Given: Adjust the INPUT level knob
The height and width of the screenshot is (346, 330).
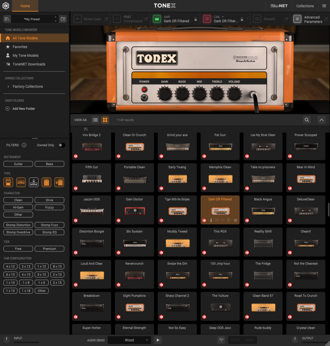Looking at the screenshot, I should (7, 340).
